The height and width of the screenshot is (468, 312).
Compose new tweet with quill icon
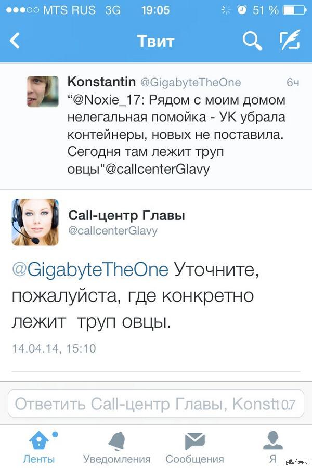(x=290, y=41)
